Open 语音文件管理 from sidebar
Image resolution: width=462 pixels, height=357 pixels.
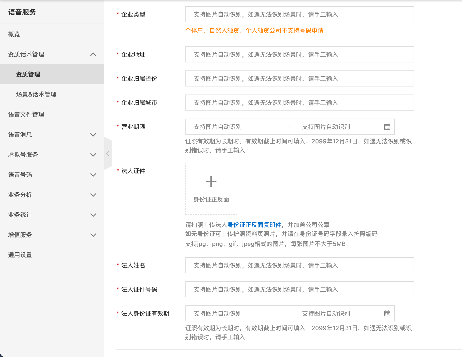(x=26, y=115)
